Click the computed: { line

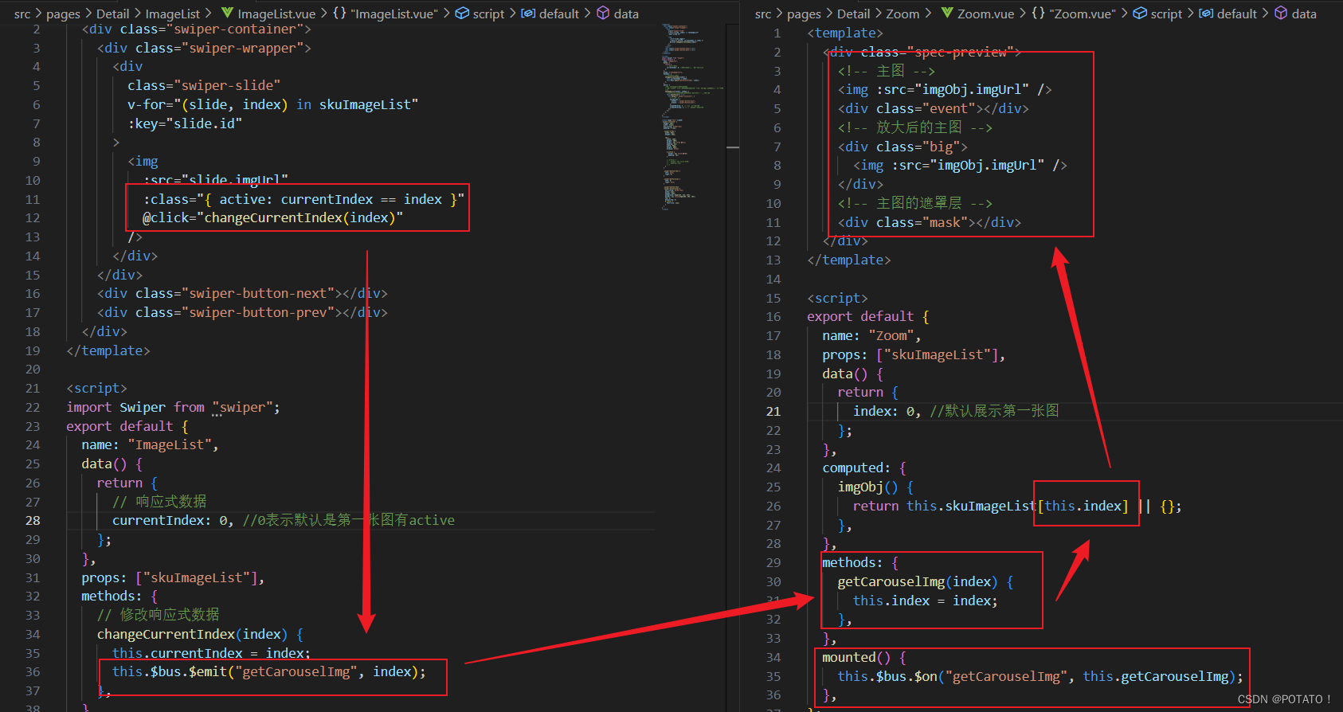coord(864,467)
